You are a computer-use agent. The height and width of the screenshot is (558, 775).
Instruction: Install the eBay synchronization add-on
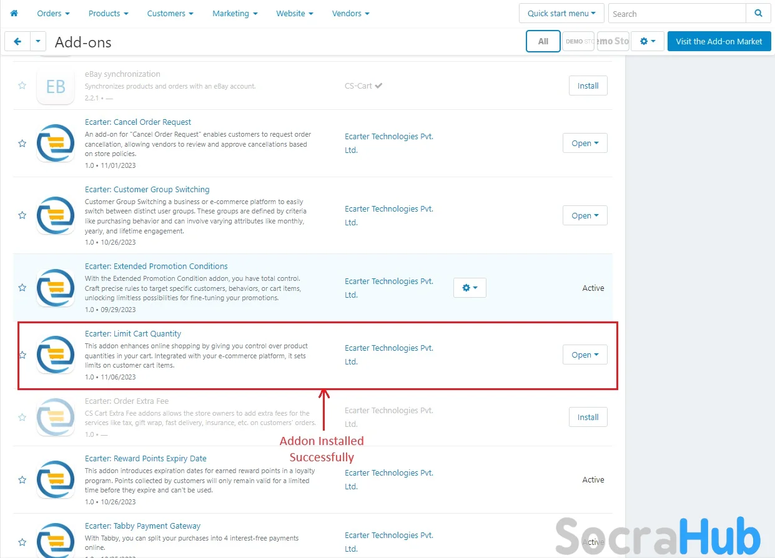click(x=588, y=86)
